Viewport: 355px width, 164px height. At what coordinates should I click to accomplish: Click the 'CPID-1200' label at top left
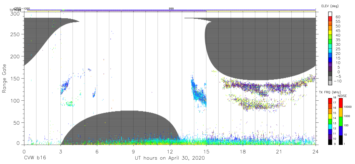pyautogui.click(x=22, y=9)
